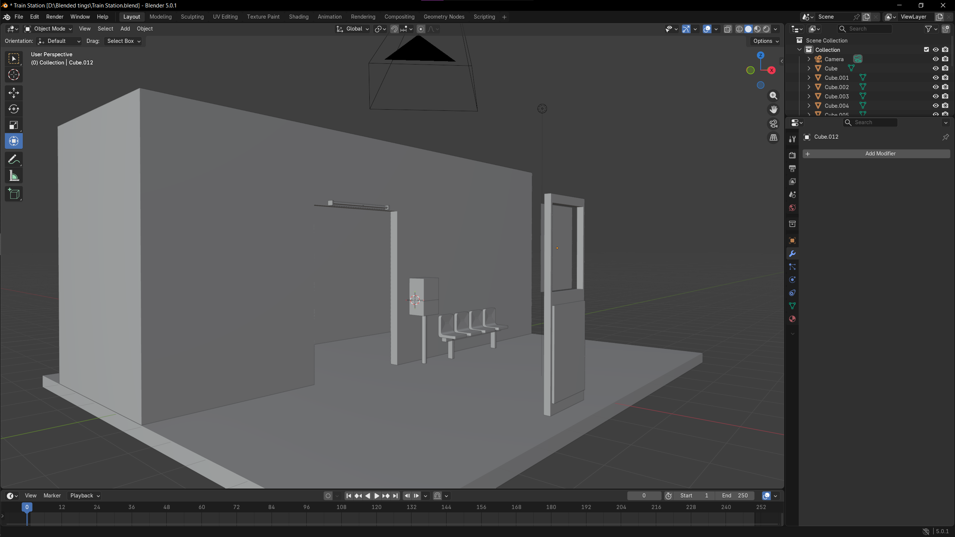Expand the Camera tree item

click(x=809, y=59)
